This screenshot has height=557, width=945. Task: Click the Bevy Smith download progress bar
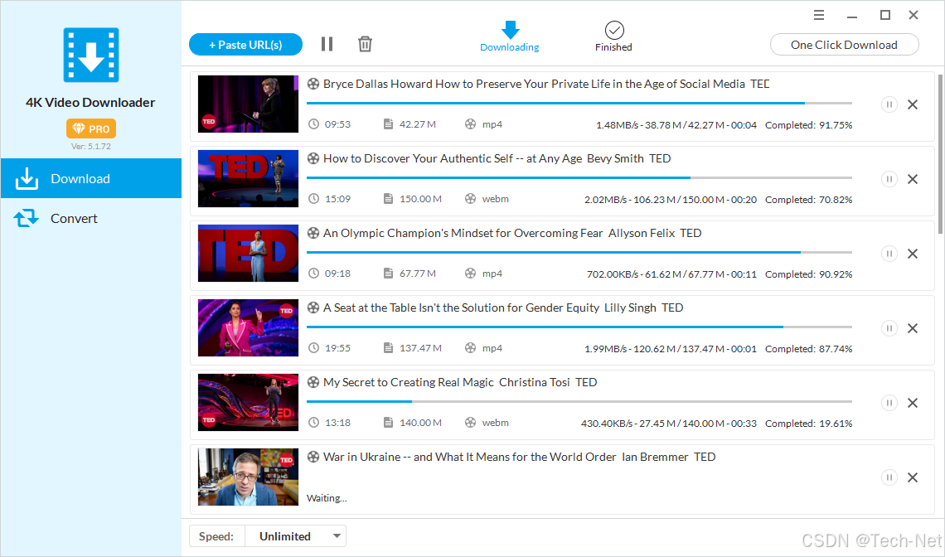pos(579,178)
